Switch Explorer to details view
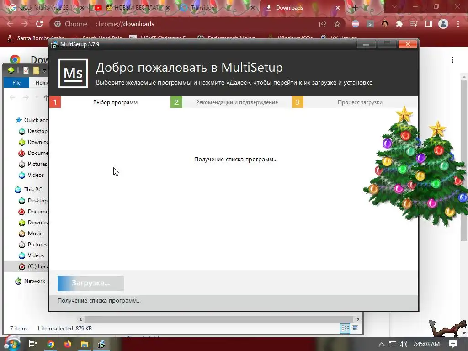Viewport: 468px width, 351px height. pyautogui.click(x=346, y=328)
